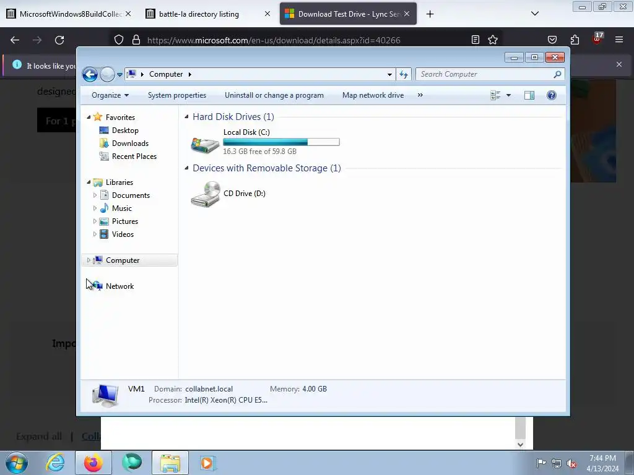Click the search magnifier icon

click(558, 74)
